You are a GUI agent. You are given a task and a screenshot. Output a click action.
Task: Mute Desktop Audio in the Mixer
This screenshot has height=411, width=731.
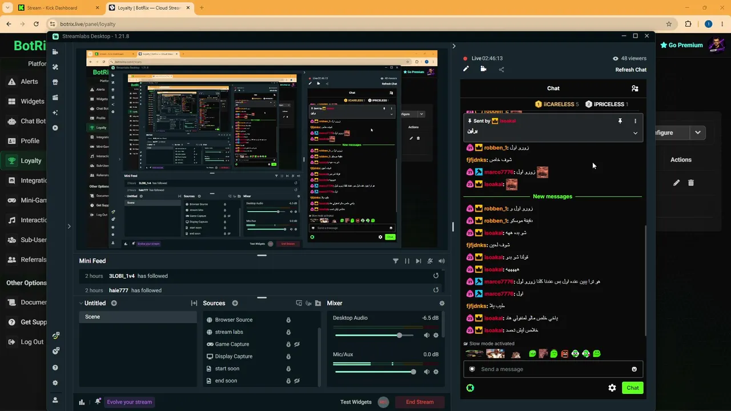427,335
